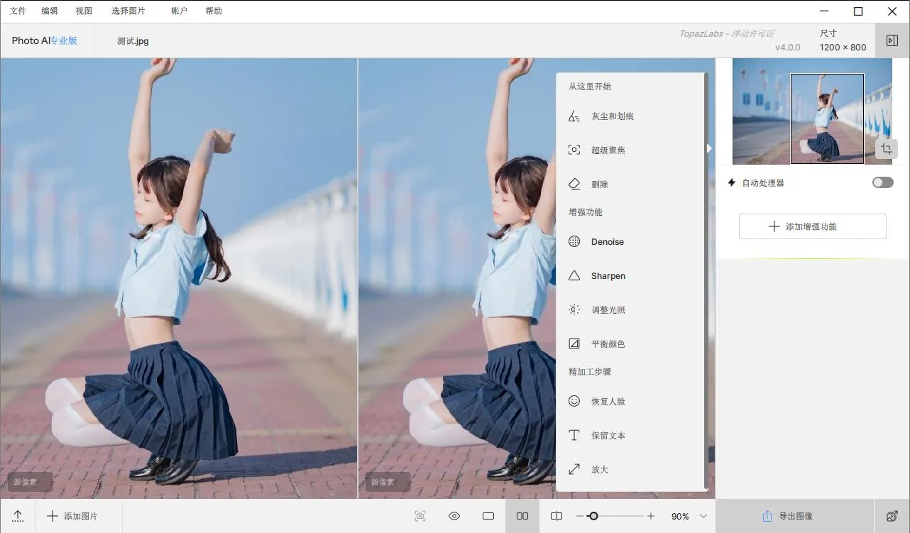Click the upload icon at bottom left

click(x=18, y=516)
